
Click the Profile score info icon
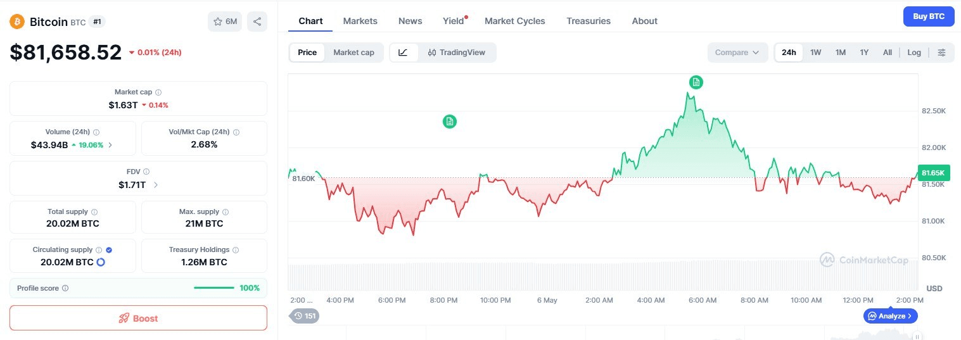click(65, 288)
